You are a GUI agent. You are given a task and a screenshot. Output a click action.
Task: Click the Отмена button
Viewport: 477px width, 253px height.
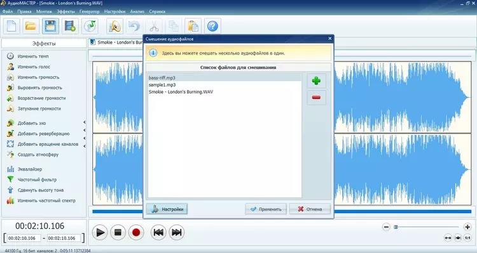coord(310,209)
